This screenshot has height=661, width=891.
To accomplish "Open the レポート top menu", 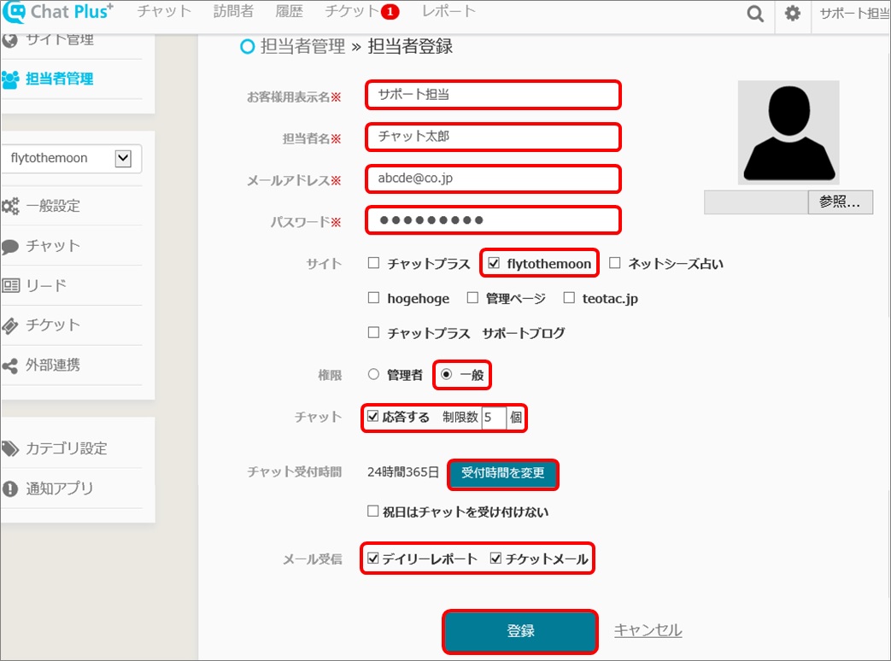I will coord(448,11).
